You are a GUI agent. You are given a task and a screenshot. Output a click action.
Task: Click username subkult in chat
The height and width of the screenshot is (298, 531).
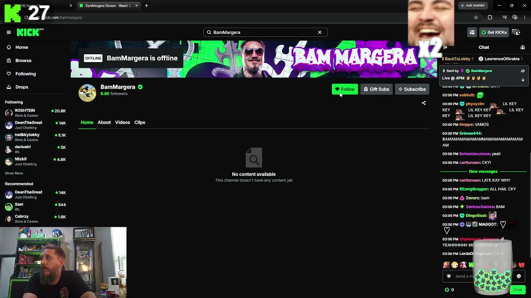(x=467, y=95)
